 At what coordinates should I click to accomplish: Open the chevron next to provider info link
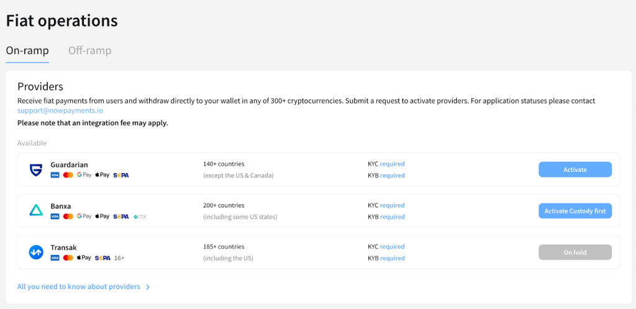click(148, 287)
